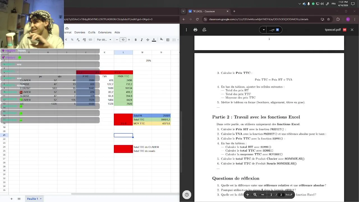Open Chrome three-dot menu
This screenshot has width=359, height=202.
(355, 19)
